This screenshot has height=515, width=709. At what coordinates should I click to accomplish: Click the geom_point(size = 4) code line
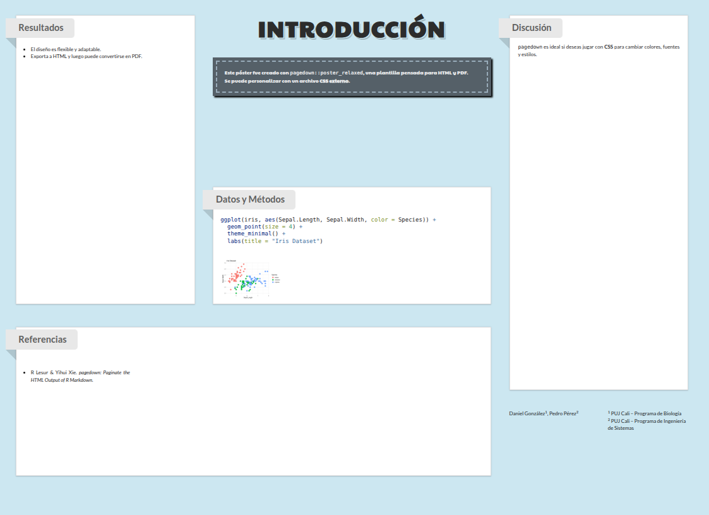point(265,227)
